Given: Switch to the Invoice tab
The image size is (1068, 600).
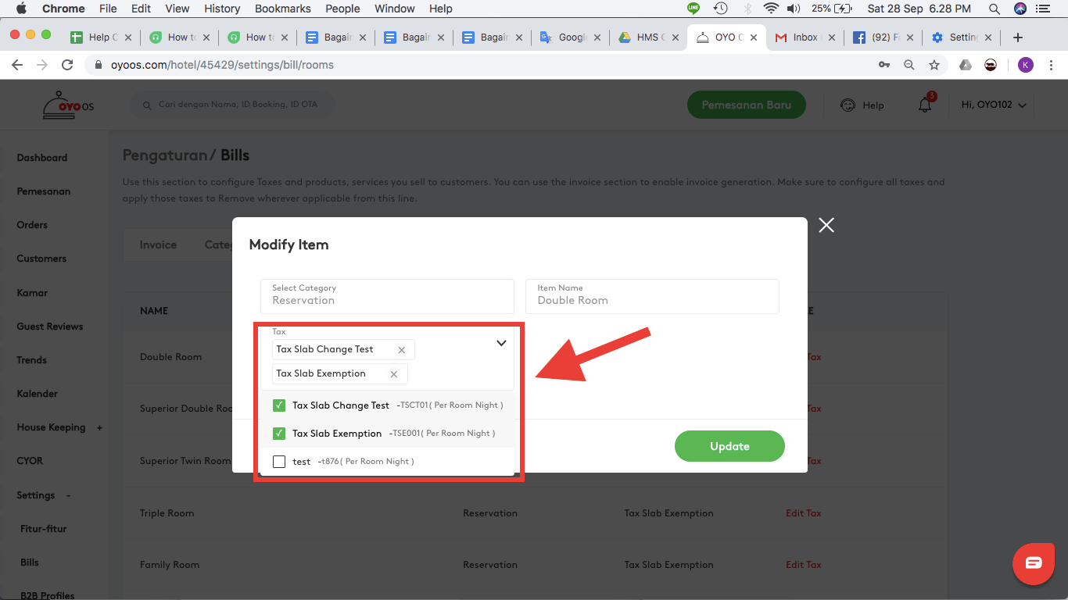Looking at the screenshot, I should (x=158, y=245).
